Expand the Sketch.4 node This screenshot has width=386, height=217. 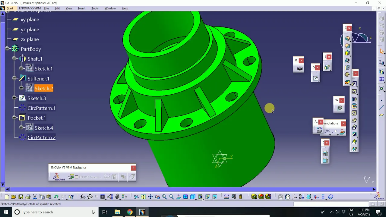[x=21, y=128]
